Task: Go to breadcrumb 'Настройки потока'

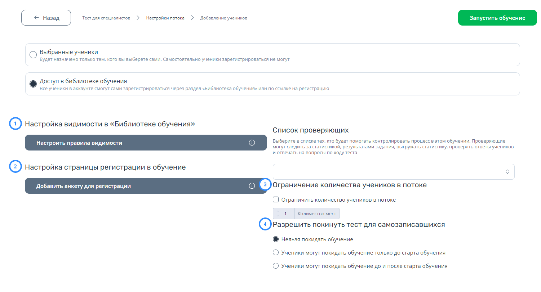Action: click(165, 18)
